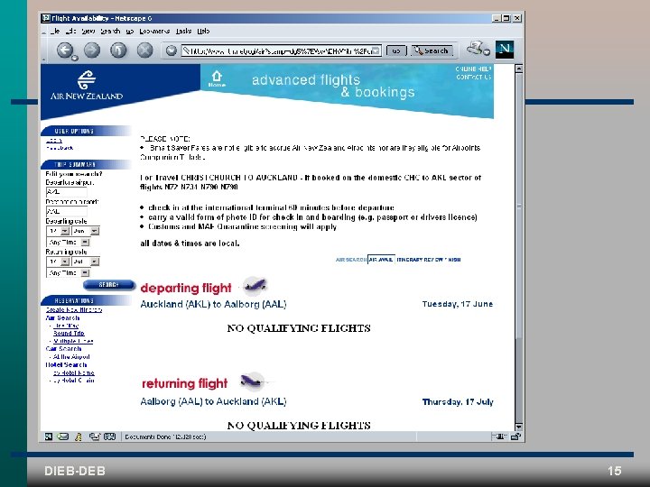Open the Tasks menu
The width and height of the screenshot is (650, 487).
[183, 31]
